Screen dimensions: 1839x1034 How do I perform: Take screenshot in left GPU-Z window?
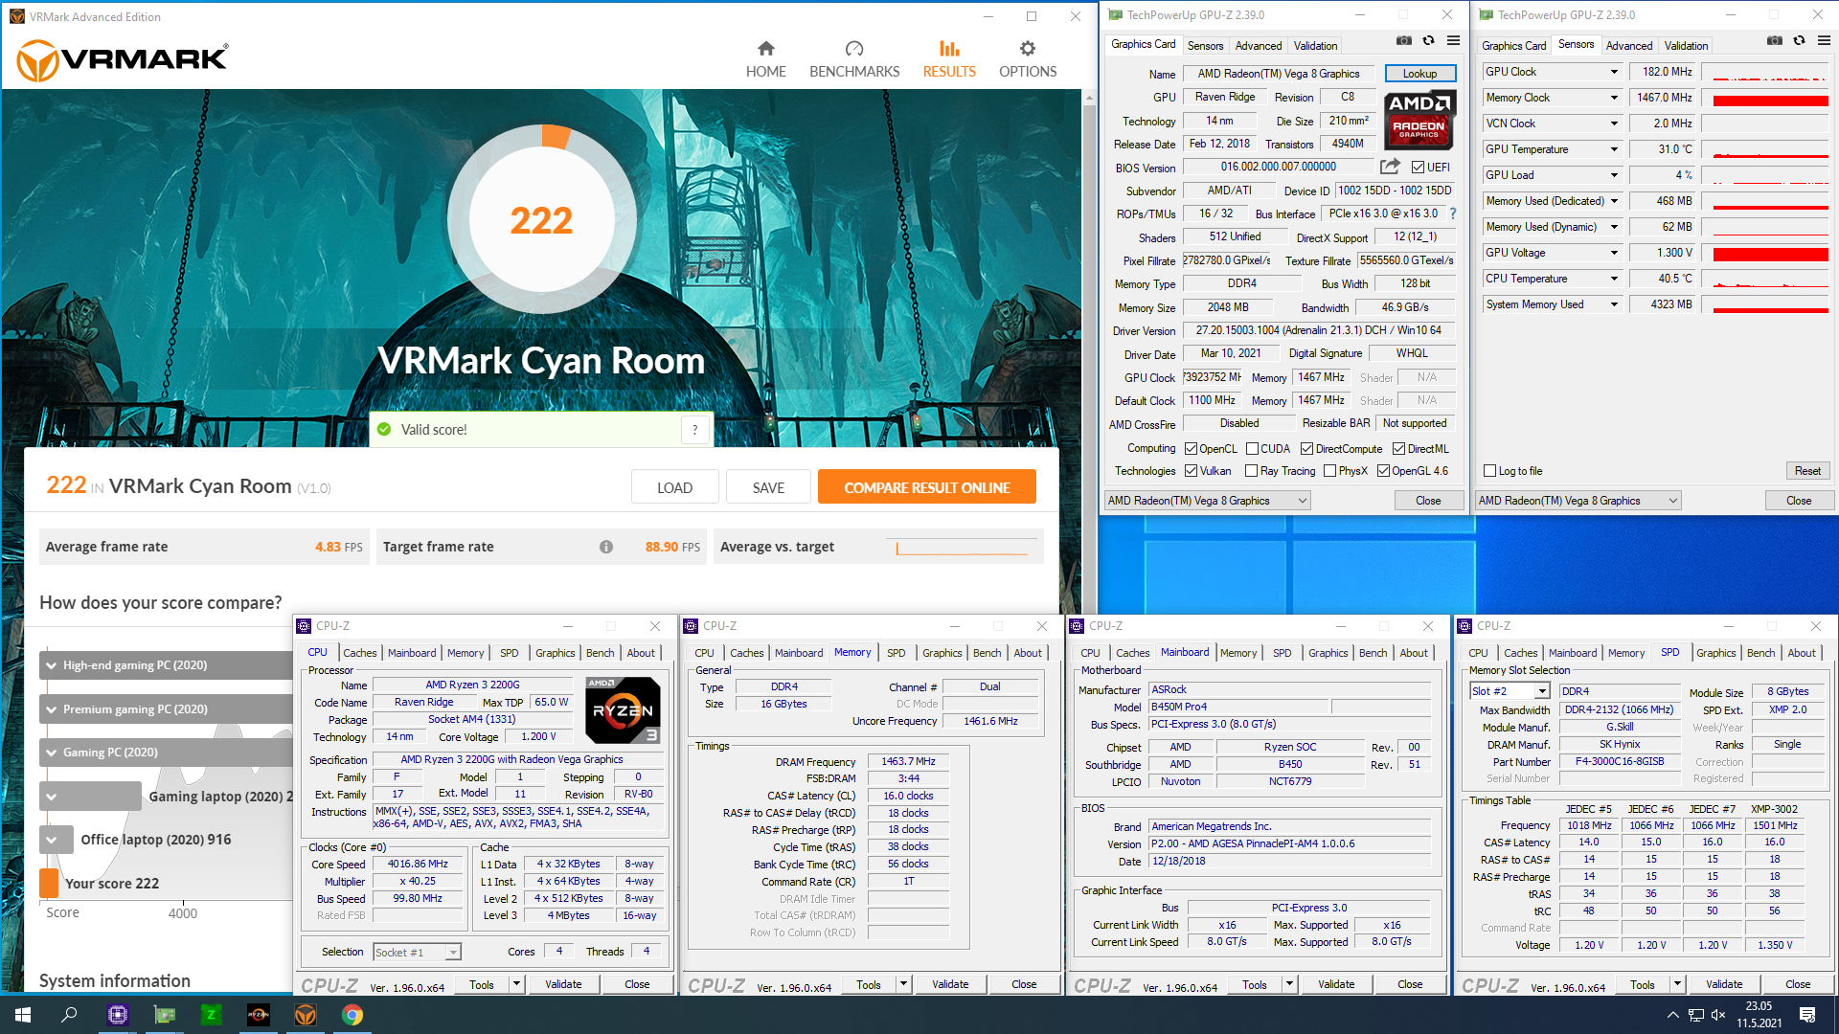(1403, 41)
